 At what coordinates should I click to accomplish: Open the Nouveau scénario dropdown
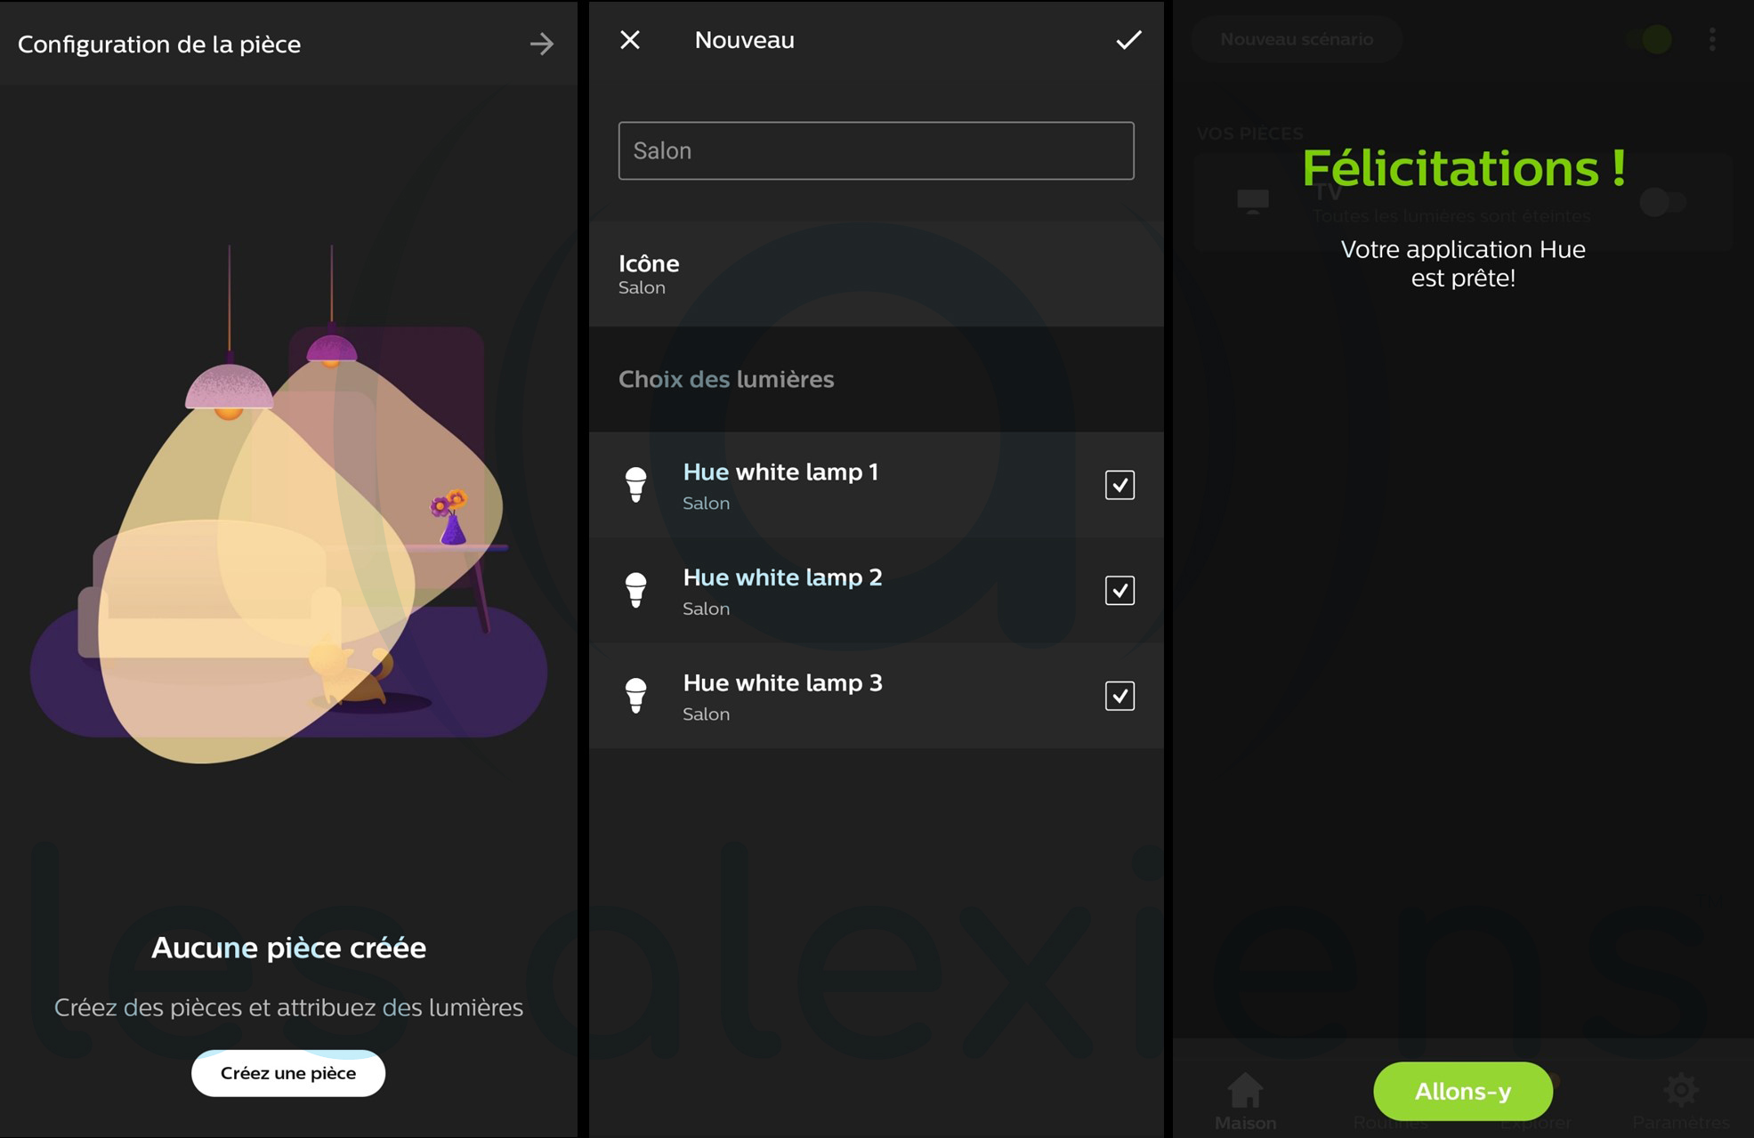tap(1295, 38)
